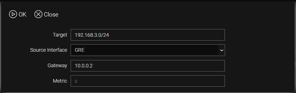Click the 10.0.0.2 gateway address text
The width and height of the screenshot is (296, 93).
(84, 66)
